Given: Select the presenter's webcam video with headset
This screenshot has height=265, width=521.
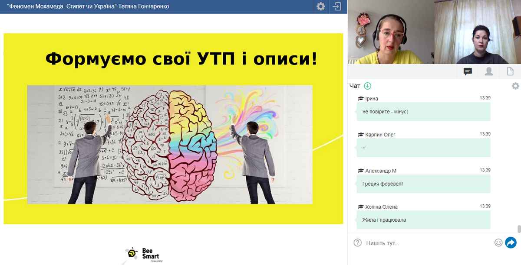Looking at the screenshot, I should (391, 32).
